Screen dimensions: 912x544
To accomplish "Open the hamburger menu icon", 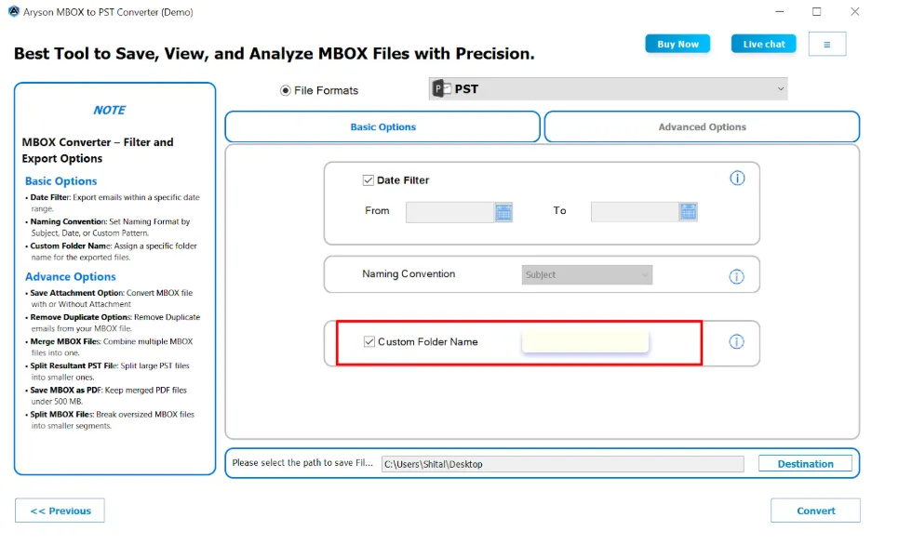I will [x=826, y=44].
